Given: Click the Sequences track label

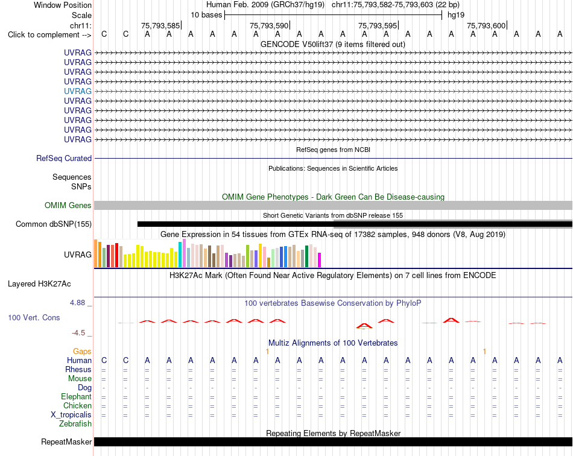Looking at the screenshot, I should point(72,177).
